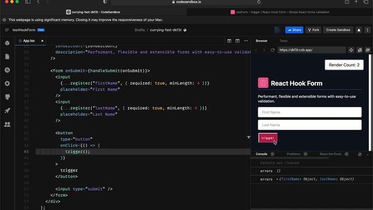Click the rightmost preview toolbar icon
This screenshot has height=210, width=373.
(x=368, y=50)
